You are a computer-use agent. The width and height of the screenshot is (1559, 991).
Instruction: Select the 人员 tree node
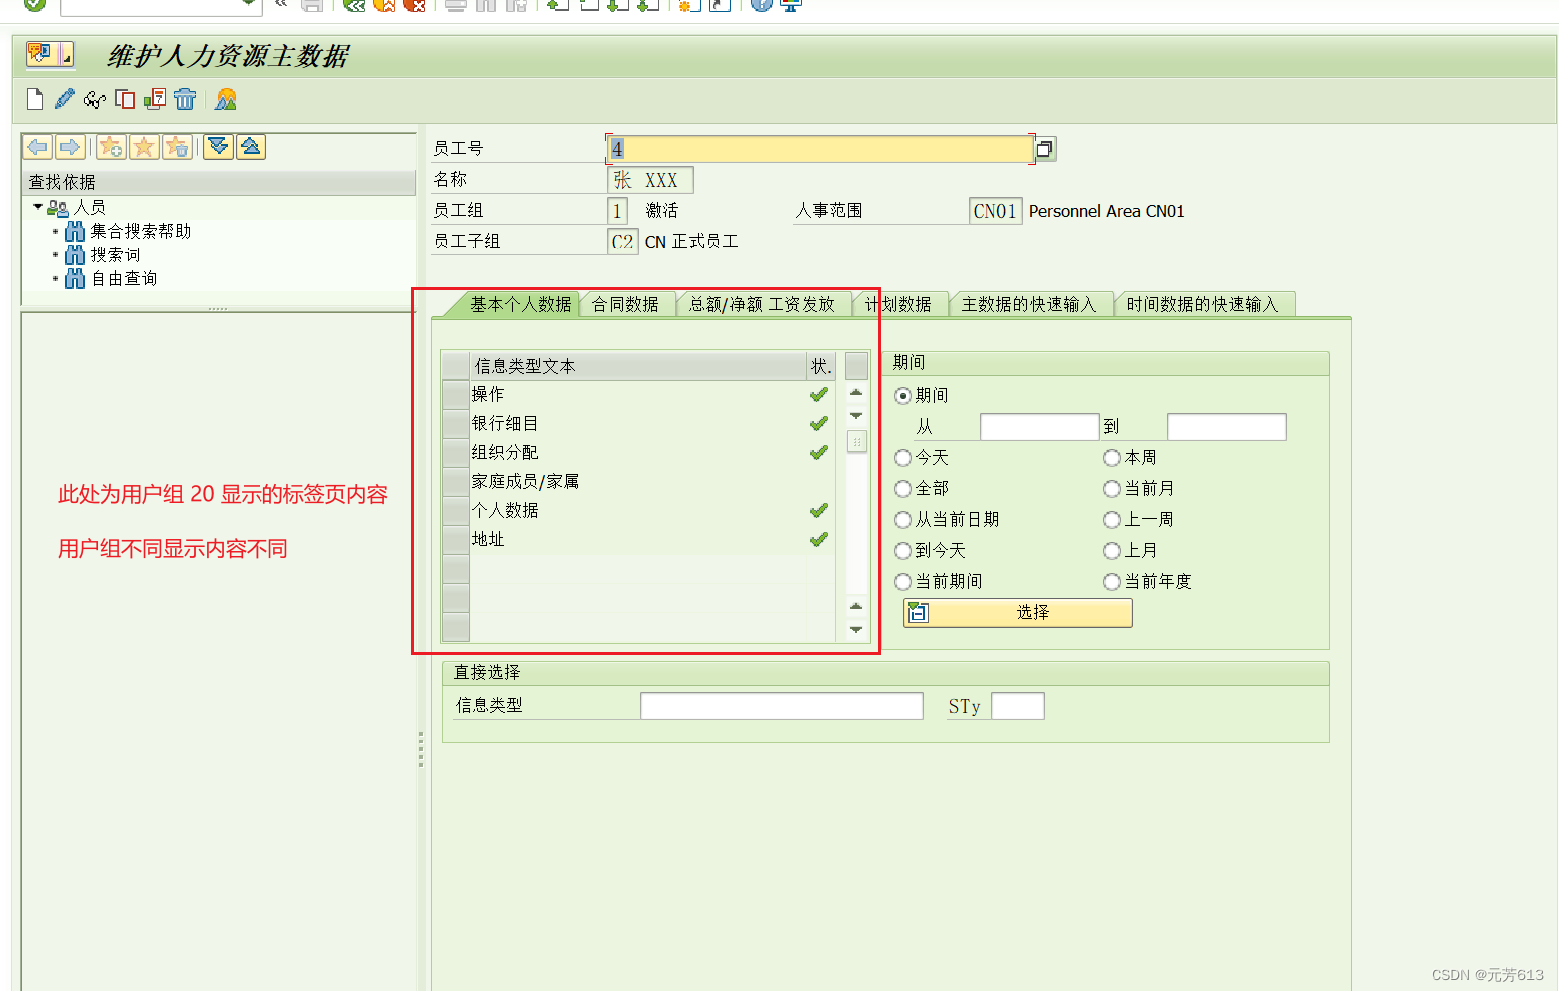point(90,207)
